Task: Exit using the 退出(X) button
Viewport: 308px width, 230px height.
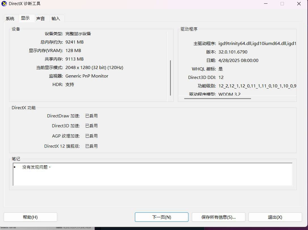Action: pos(275,217)
